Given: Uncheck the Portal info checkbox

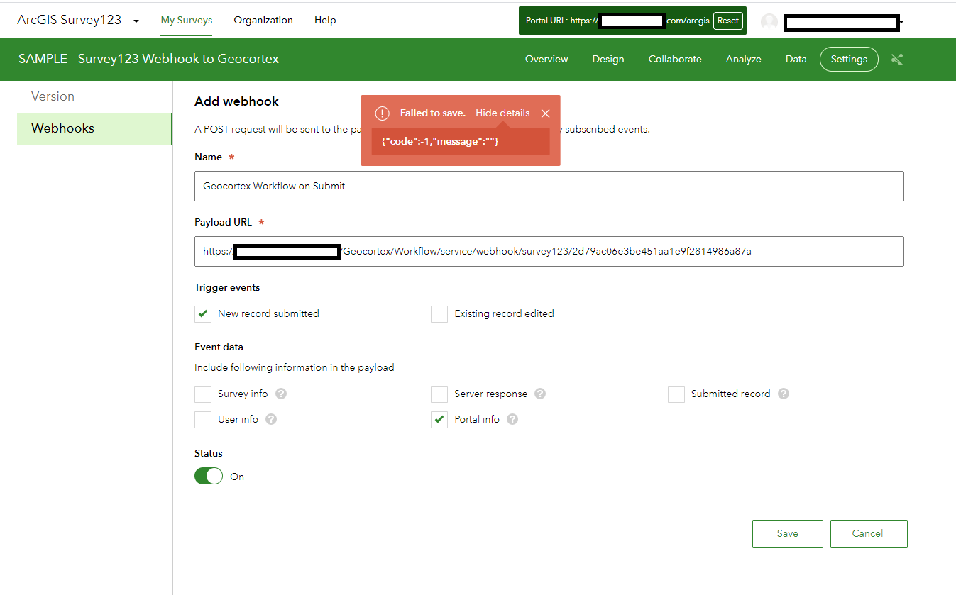Looking at the screenshot, I should [x=439, y=419].
